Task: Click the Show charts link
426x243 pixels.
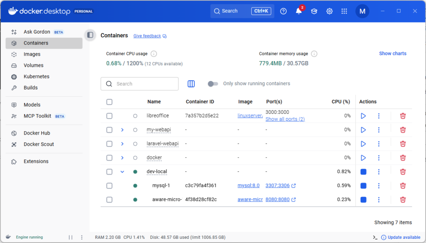Action: coord(392,54)
